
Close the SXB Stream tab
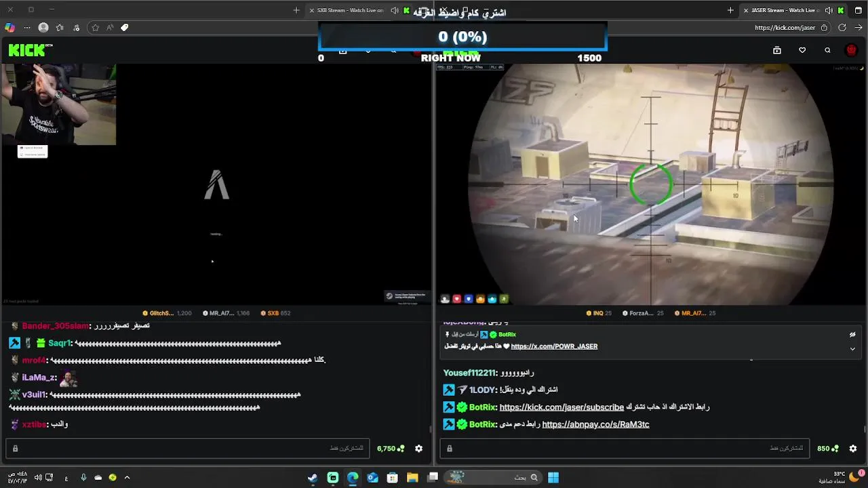click(312, 10)
